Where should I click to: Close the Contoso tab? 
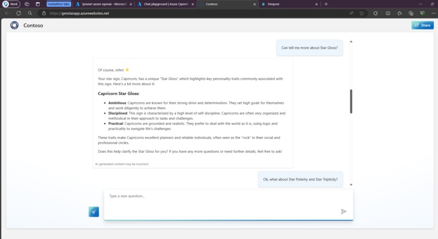pyautogui.click(x=254, y=4)
